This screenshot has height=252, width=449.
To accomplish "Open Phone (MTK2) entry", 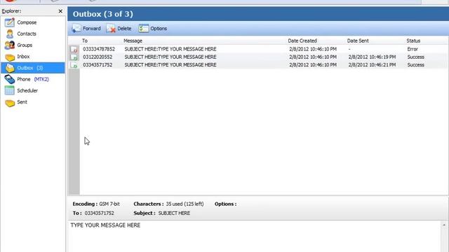I will (x=33, y=79).
